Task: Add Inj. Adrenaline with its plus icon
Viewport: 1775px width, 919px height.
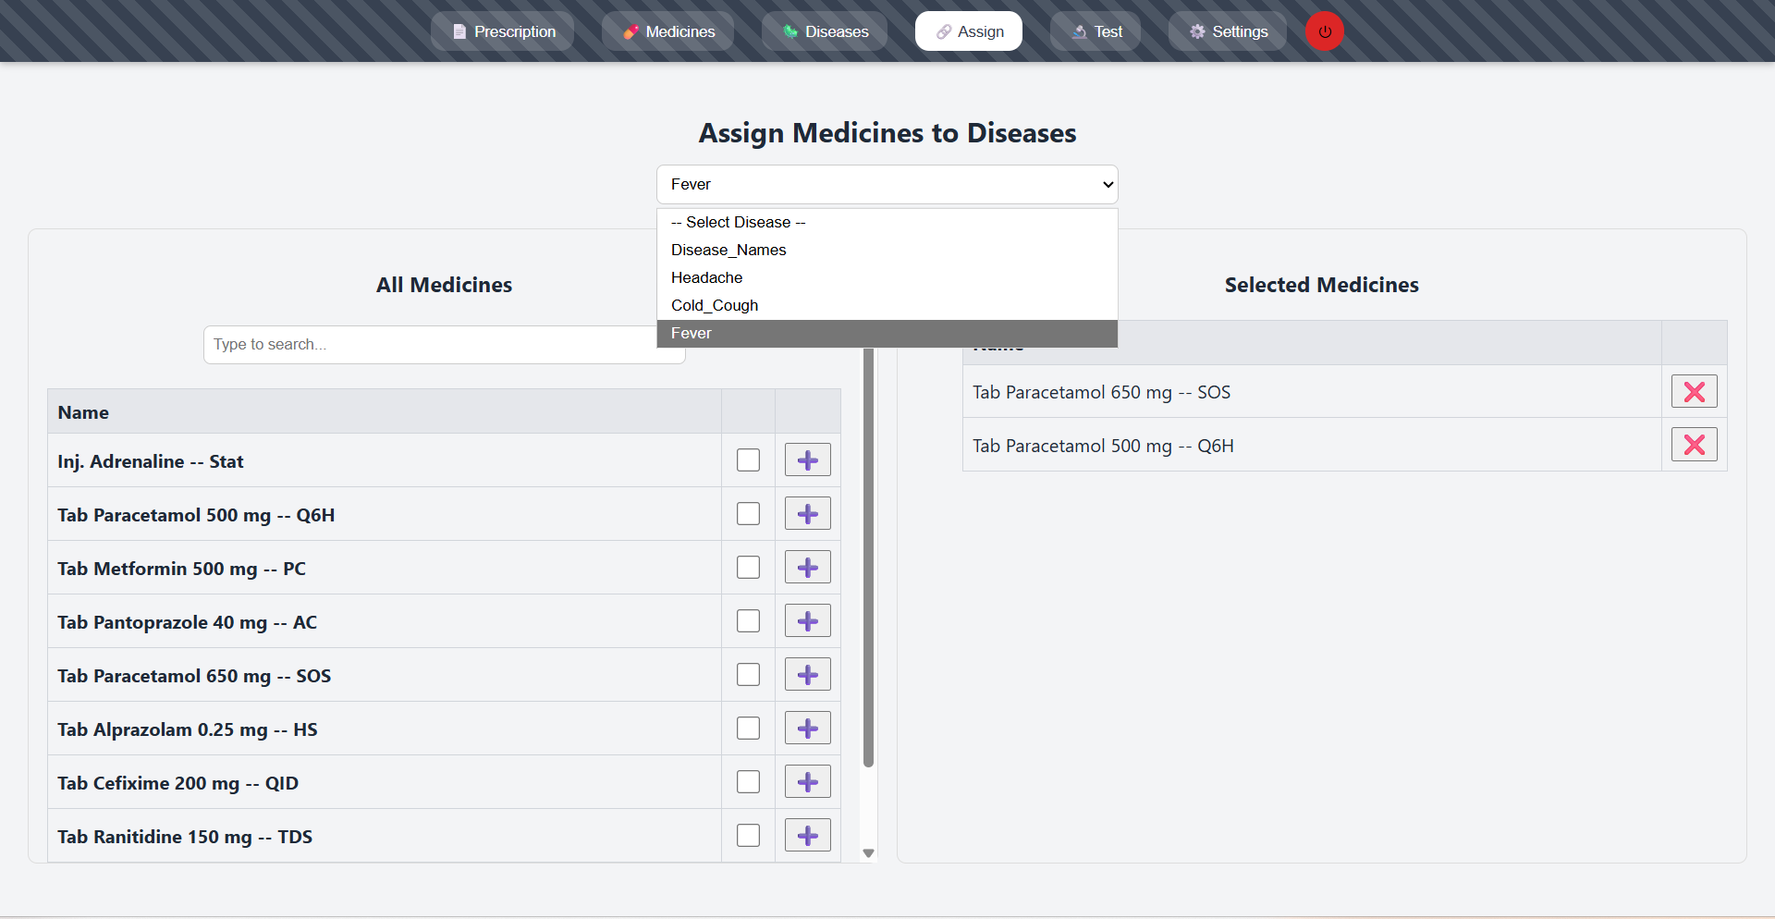Action: 807,460
